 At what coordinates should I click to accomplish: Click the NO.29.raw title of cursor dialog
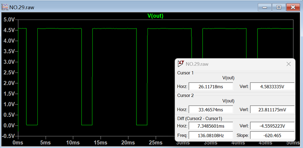click(x=197, y=64)
